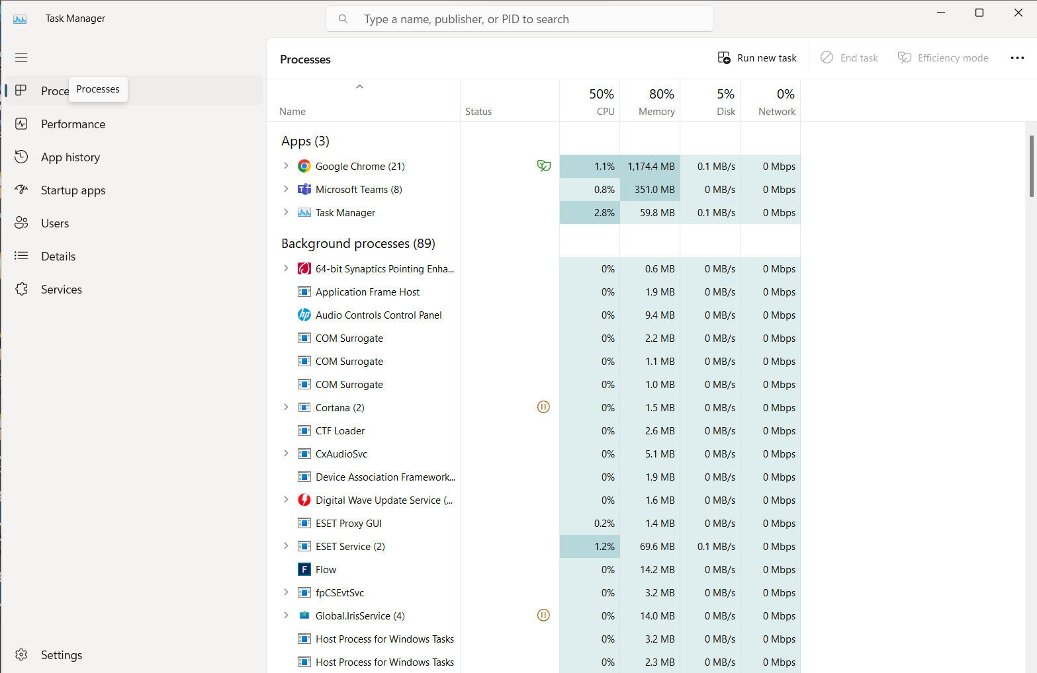
Task: Click the App history clock icon
Action: 21,157
